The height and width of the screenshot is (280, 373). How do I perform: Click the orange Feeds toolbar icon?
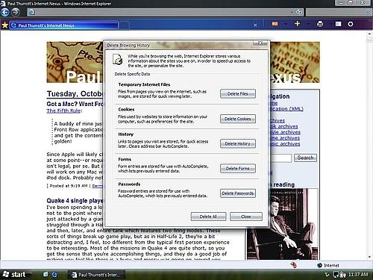[275, 24]
